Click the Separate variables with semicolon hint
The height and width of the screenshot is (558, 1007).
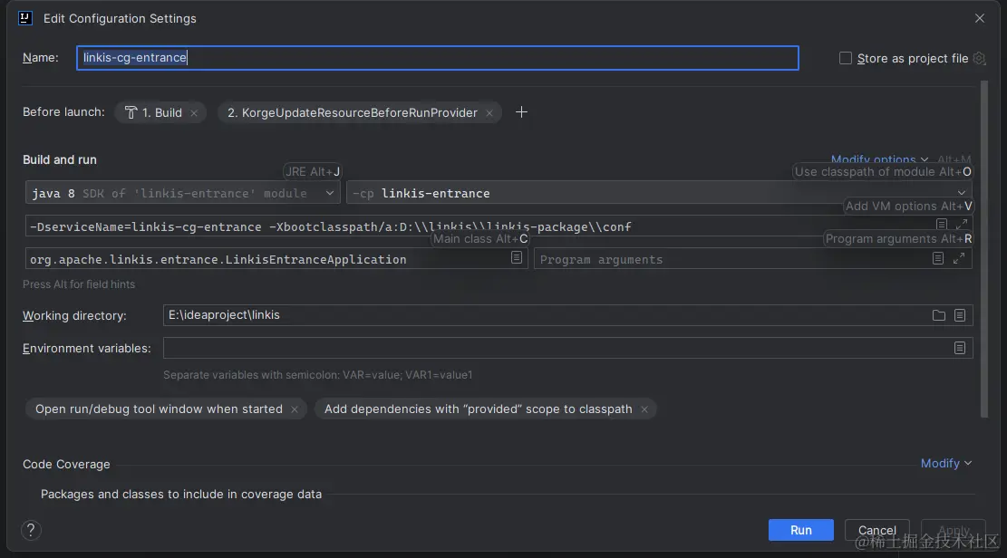click(x=318, y=374)
